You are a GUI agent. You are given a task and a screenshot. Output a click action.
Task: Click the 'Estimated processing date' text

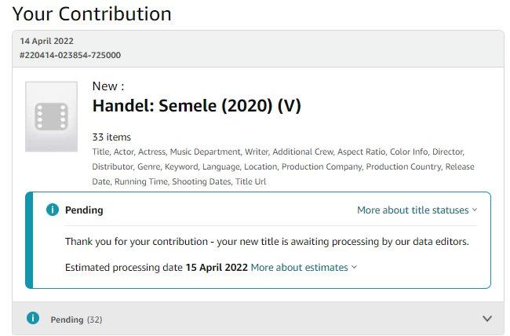[x=124, y=267]
